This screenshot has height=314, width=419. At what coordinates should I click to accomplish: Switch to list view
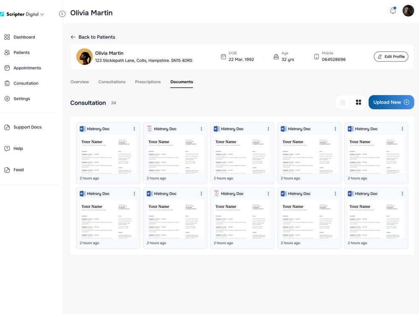(x=343, y=102)
